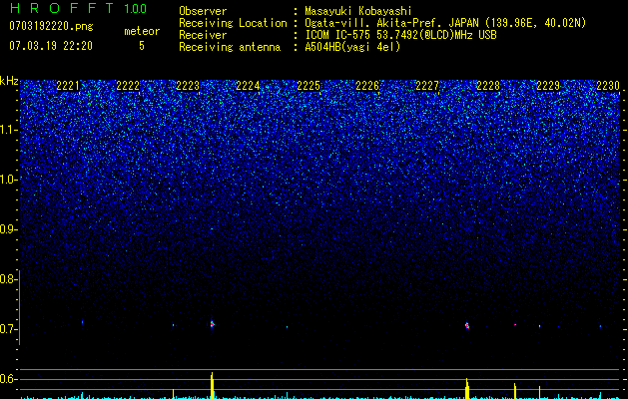Click the bright meteor echo after 2223

[213, 324]
